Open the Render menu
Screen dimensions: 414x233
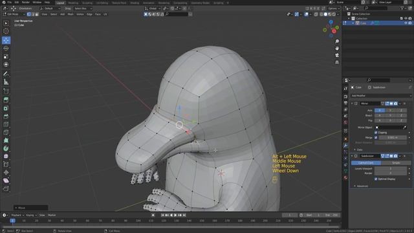tap(26, 3)
